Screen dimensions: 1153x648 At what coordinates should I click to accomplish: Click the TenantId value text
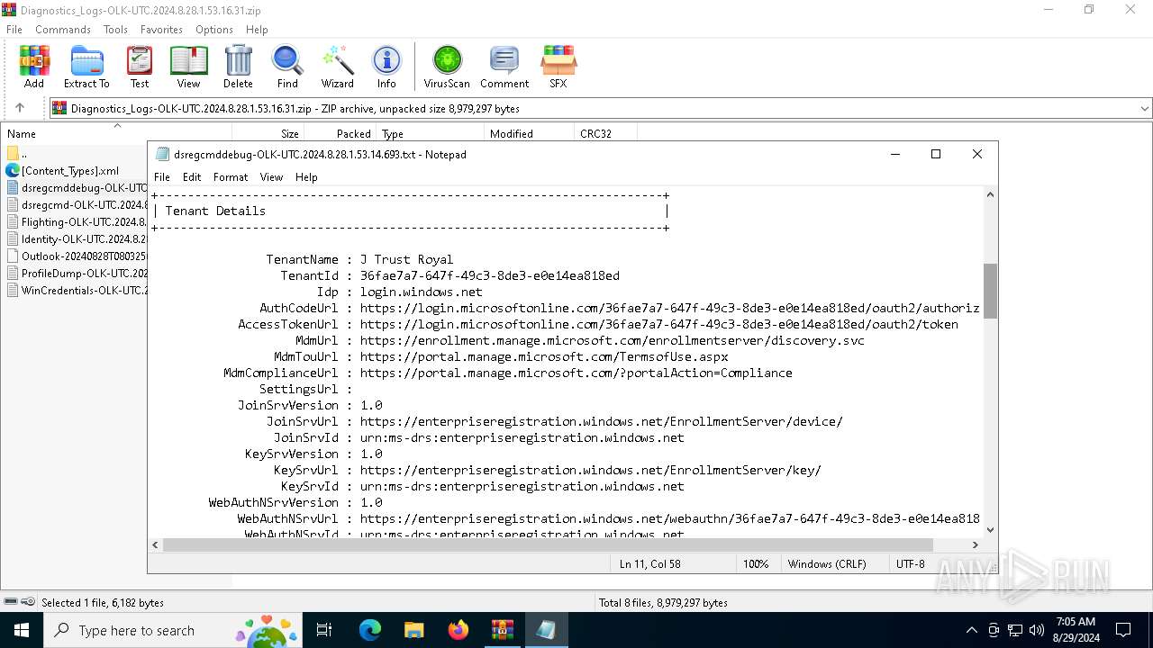point(490,275)
